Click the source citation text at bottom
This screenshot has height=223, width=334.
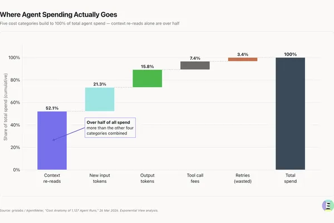click(79, 210)
